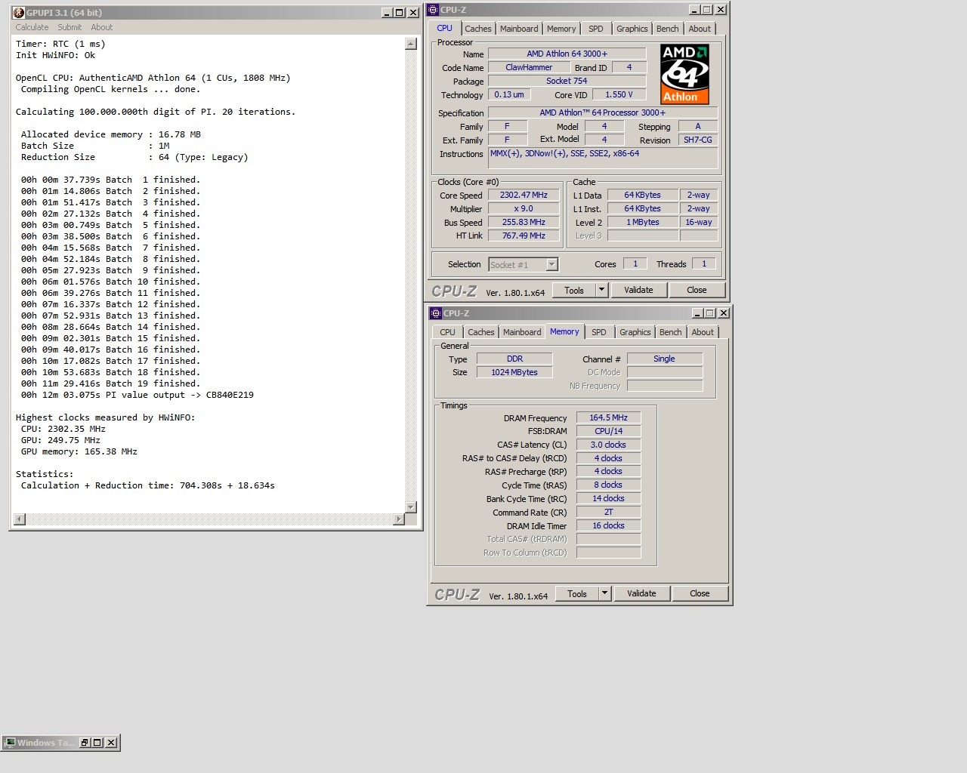The height and width of the screenshot is (773, 967).
Task: Open About tab in lower CPU-Z window
Action: tap(703, 332)
